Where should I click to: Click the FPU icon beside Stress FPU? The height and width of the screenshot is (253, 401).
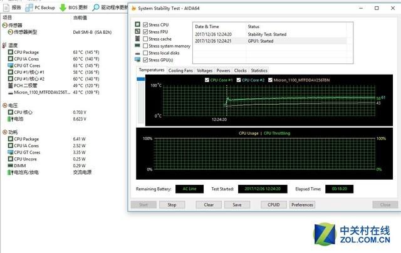coord(138,31)
